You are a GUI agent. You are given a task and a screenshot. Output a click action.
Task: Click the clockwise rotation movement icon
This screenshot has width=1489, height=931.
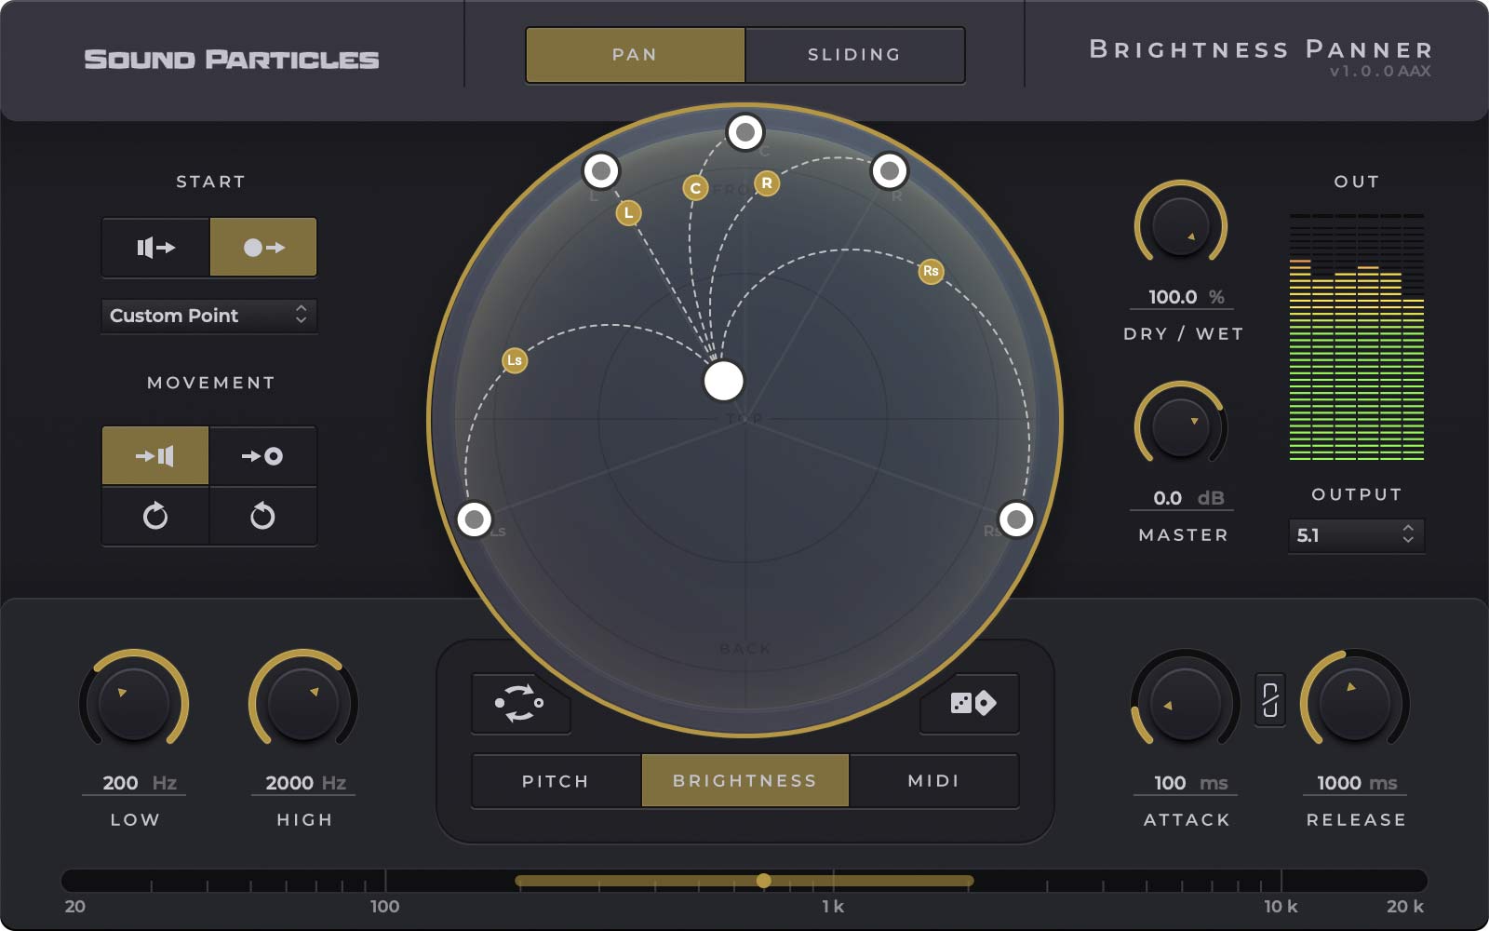[154, 517]
